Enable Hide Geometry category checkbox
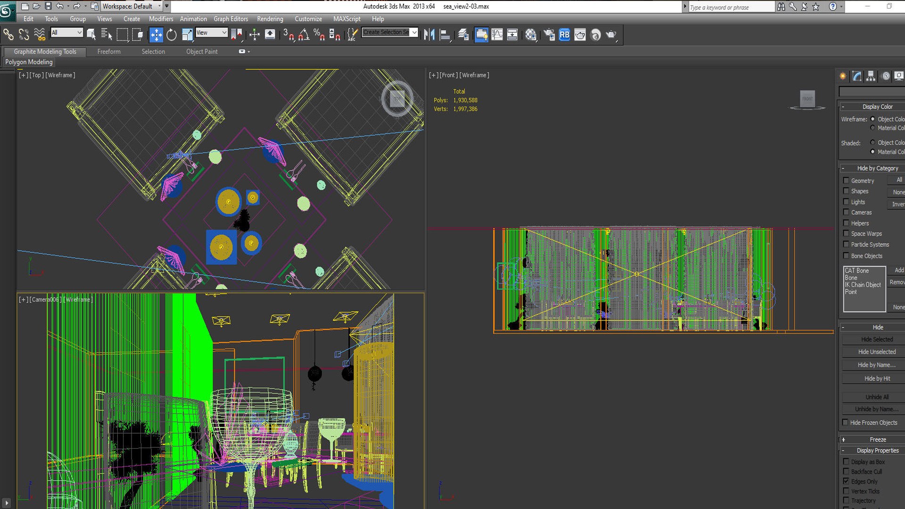Viewport: 905px width, 509px height. click(x=846, y=181)
